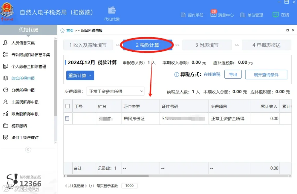297x194 pixels.
Task: Collapse sidebar with double-chevron button
Action: pos(28,150)
